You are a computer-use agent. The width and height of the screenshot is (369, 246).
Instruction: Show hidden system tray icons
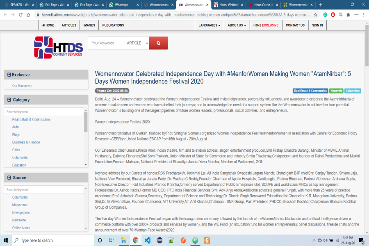click(x=314, y=240)
